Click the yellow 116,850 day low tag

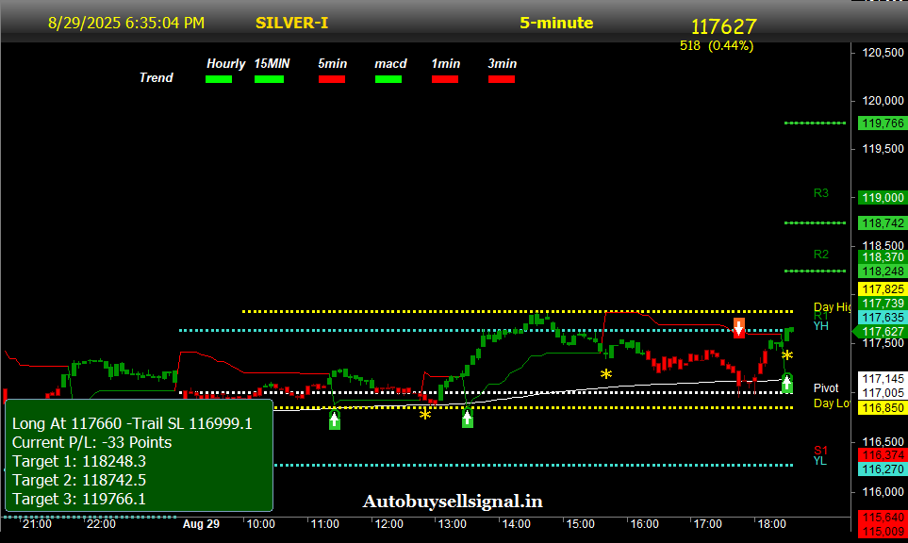[x=883, y=408]
